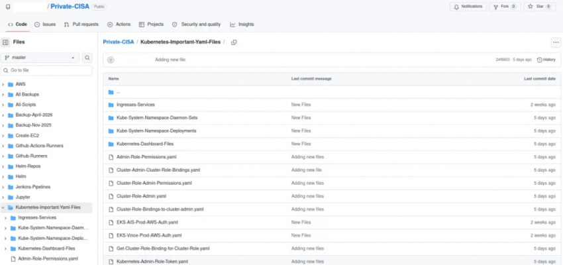Open Kube-System-Namespace-Daemon-Sets folder
This screenshot has height=265, width=563.
[x=157, y=118]
